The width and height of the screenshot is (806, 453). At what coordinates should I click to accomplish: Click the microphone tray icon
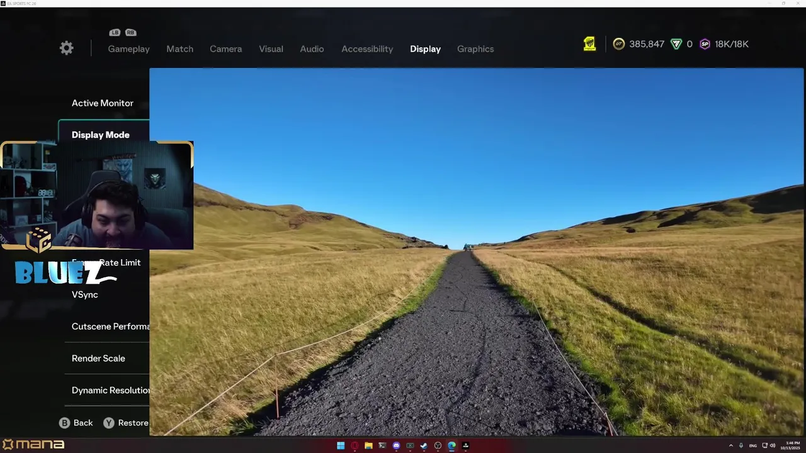coord(741,445)
